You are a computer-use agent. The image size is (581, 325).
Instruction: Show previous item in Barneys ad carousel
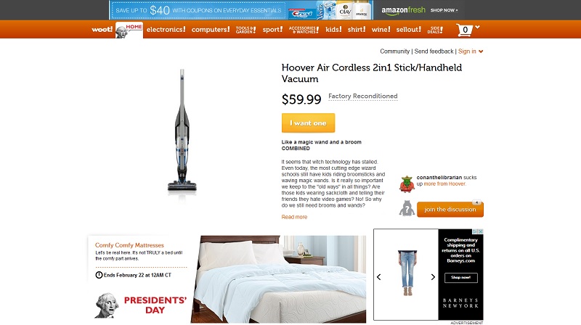tap(378, 277)
